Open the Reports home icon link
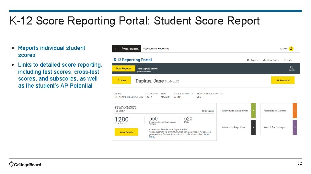Viewport: 311px width, 174px height. 252,60
